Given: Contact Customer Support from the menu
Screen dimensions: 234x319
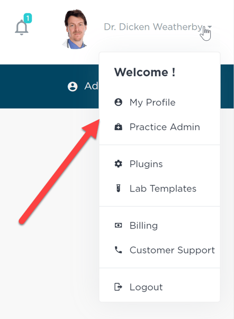Looking at the screenshot, I should click(x=159, y=250).
